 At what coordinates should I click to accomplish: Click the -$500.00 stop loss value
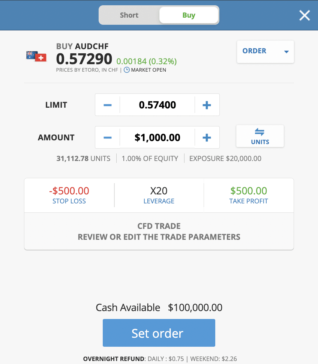click(x=69, y=191)
